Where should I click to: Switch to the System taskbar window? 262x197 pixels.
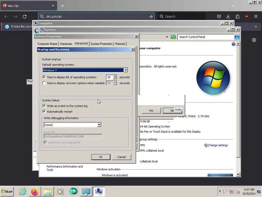(x=99, y=192)
